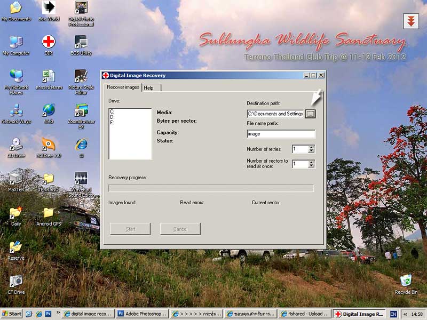Open the Picture Style Editor shortcut
The image size is (427, 320).
click(81, 76)
